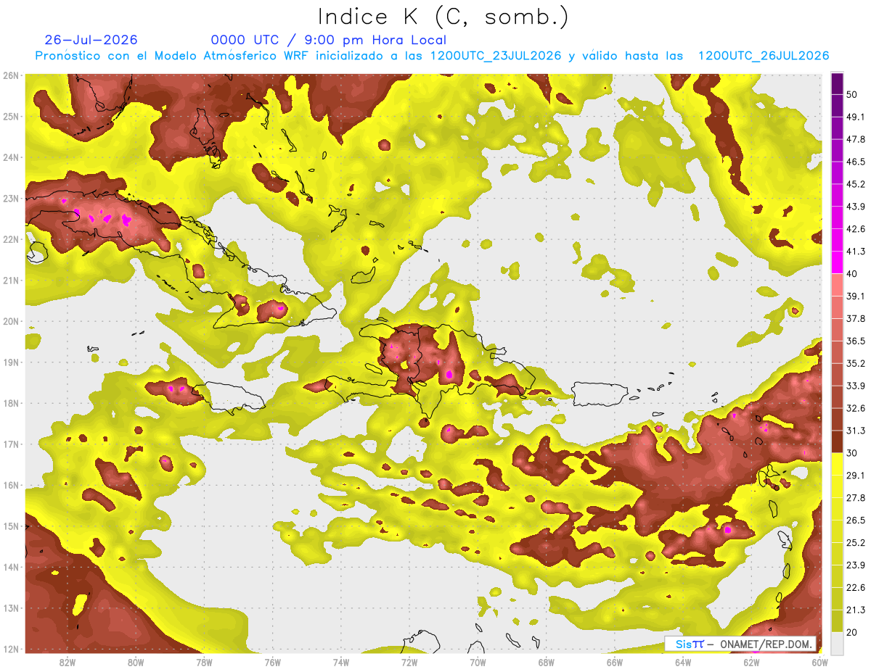Click the '82W' longitude label
Image resolution: width=871 pixels, height=672 pixels.
coord(68,662)
